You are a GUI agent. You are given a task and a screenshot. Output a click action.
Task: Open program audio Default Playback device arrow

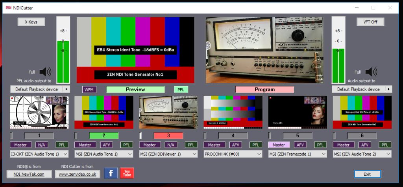click(388, 89)
